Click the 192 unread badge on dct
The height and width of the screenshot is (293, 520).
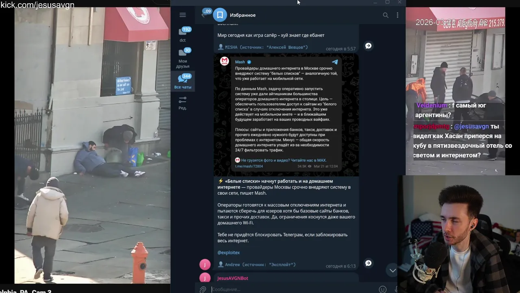pos(186,29)
